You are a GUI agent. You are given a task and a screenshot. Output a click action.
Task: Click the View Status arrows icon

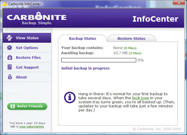pos(9,38)
